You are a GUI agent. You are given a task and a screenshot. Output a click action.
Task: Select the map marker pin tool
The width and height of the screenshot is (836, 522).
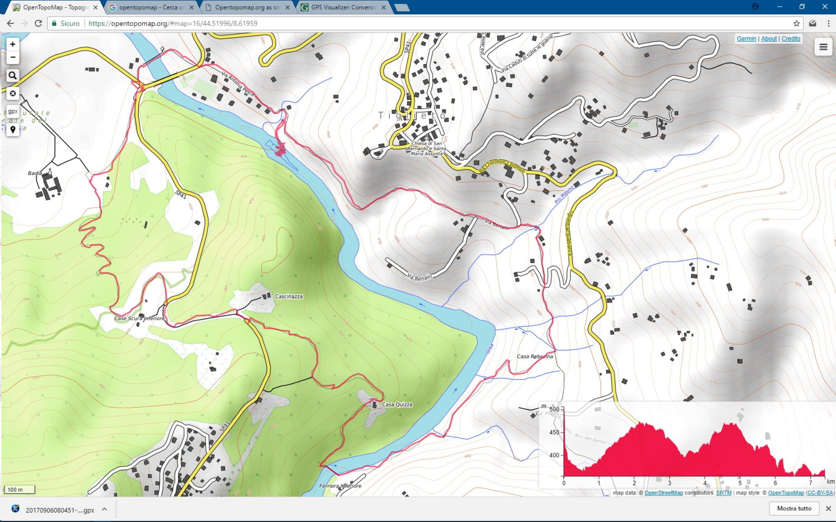13,129
